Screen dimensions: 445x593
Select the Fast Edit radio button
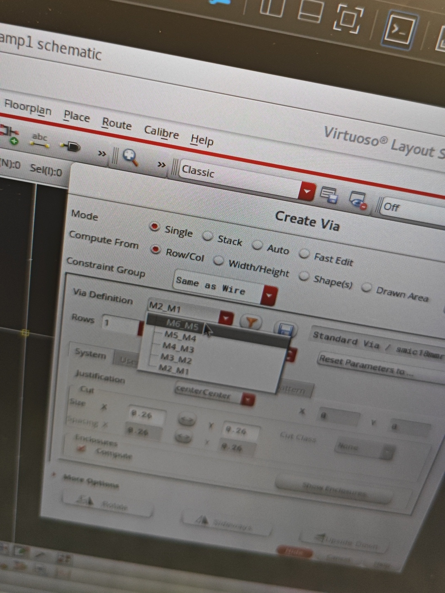click(304, 254)
